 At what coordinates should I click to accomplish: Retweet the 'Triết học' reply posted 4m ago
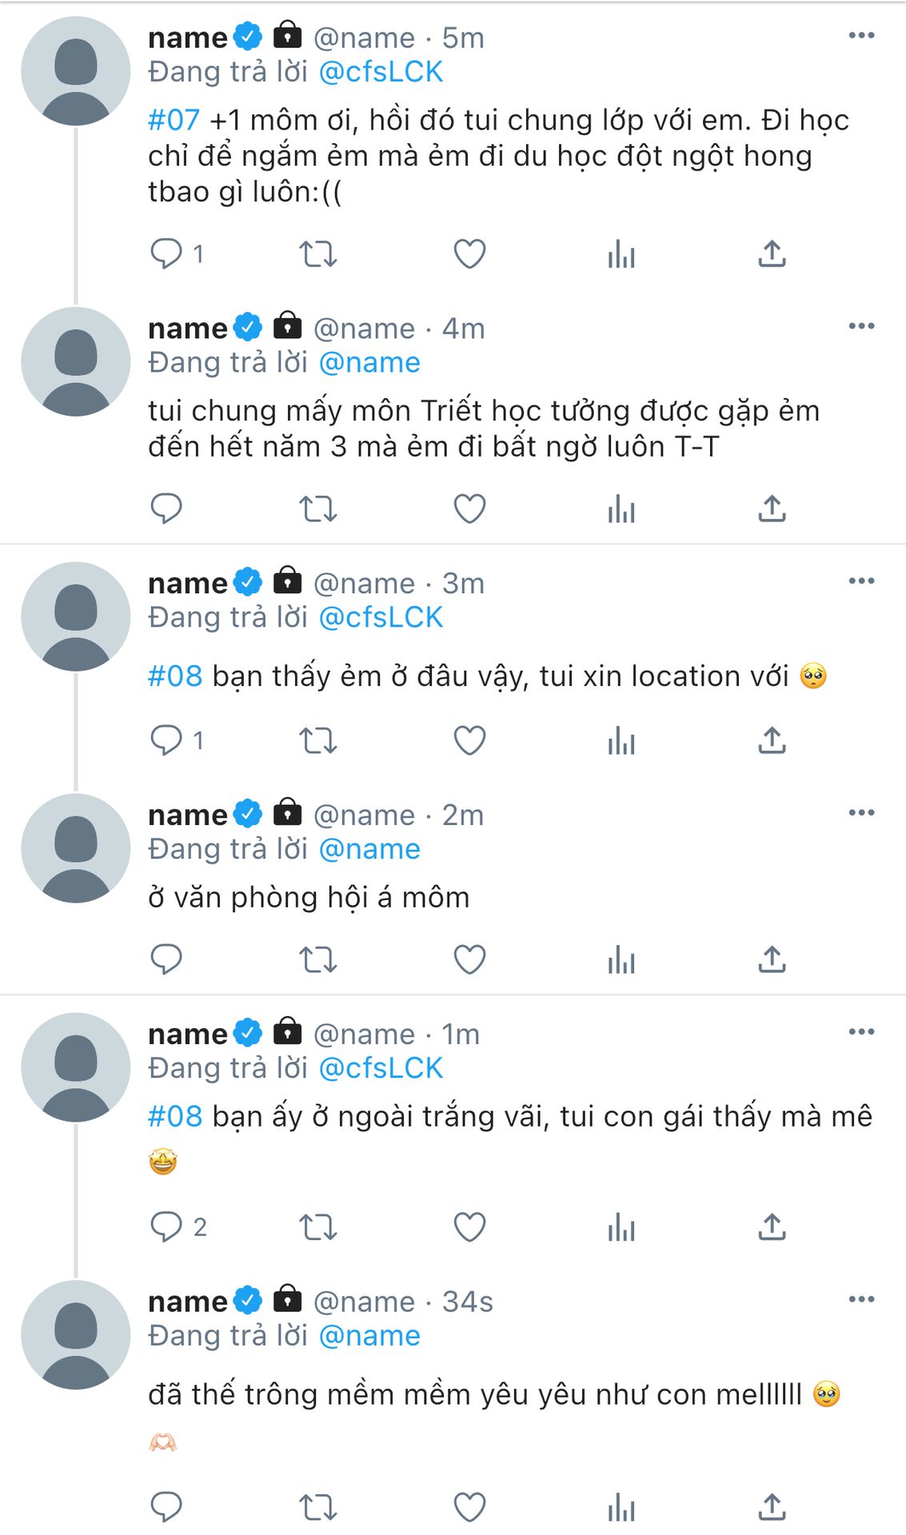tap(318, 508)
